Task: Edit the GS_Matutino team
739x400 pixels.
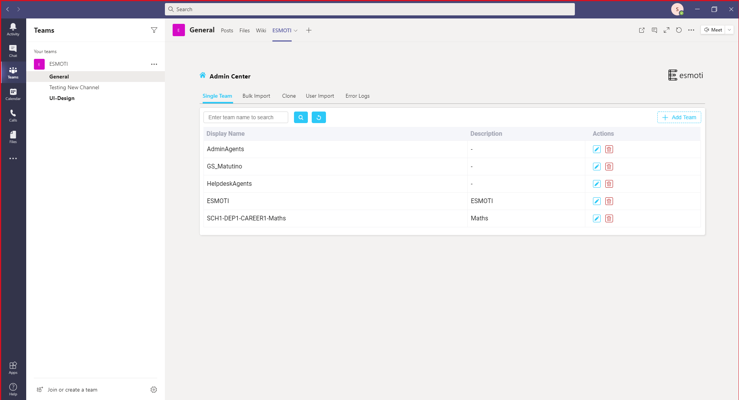Action: [x=597, y=167]
